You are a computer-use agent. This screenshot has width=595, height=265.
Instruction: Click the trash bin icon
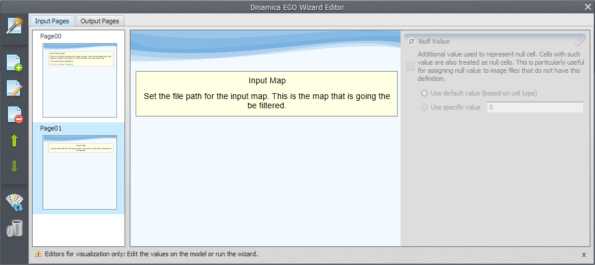pos(14,228)
